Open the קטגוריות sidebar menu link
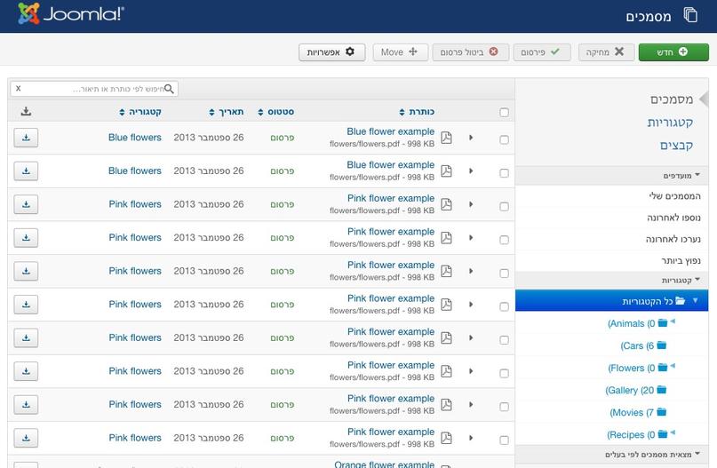 (x=670, y=122)
